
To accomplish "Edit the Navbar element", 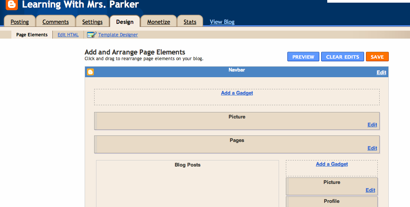I will (381, 73).
